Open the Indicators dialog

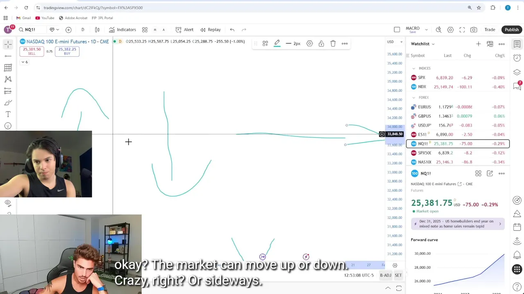[122, 30]
